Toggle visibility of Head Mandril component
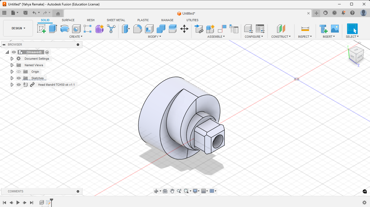Screen dimensions: 370x207 (18, 85)
